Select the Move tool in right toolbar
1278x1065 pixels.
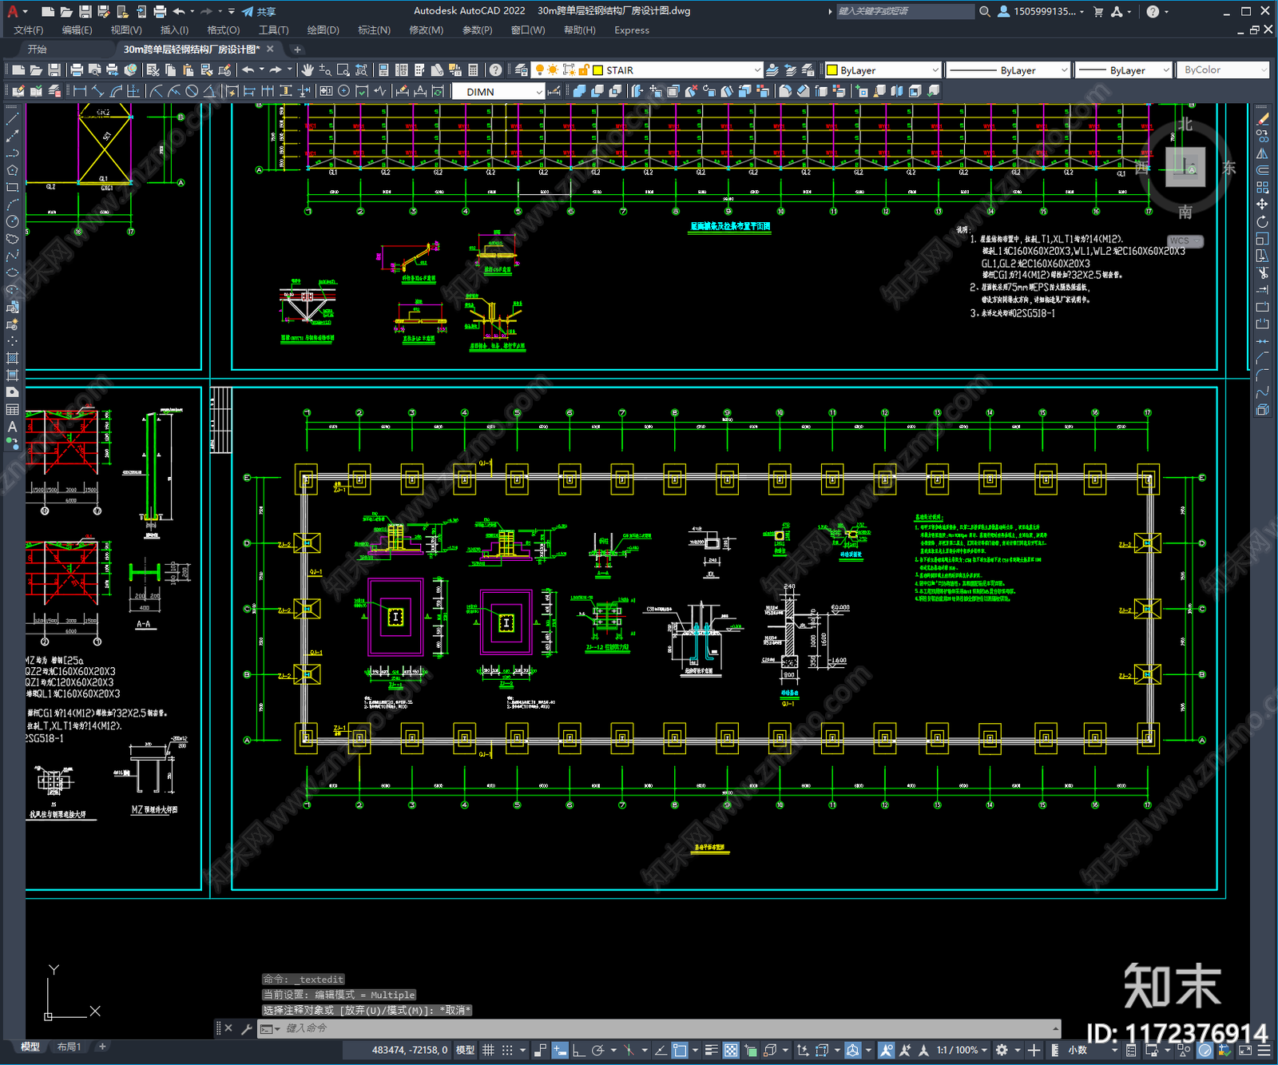[x=1262, y=205]
